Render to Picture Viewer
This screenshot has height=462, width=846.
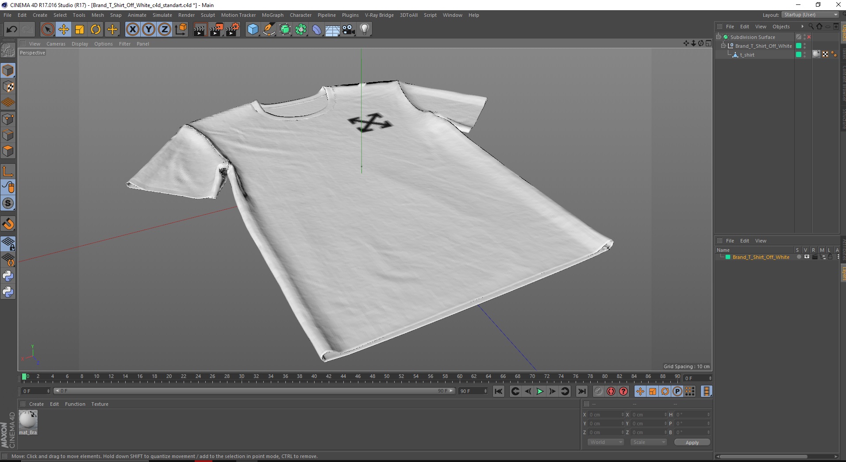tap(216, 30)
